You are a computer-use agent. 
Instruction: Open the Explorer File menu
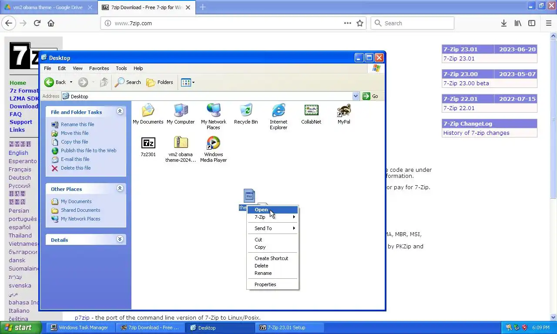[x=47, y=68]
